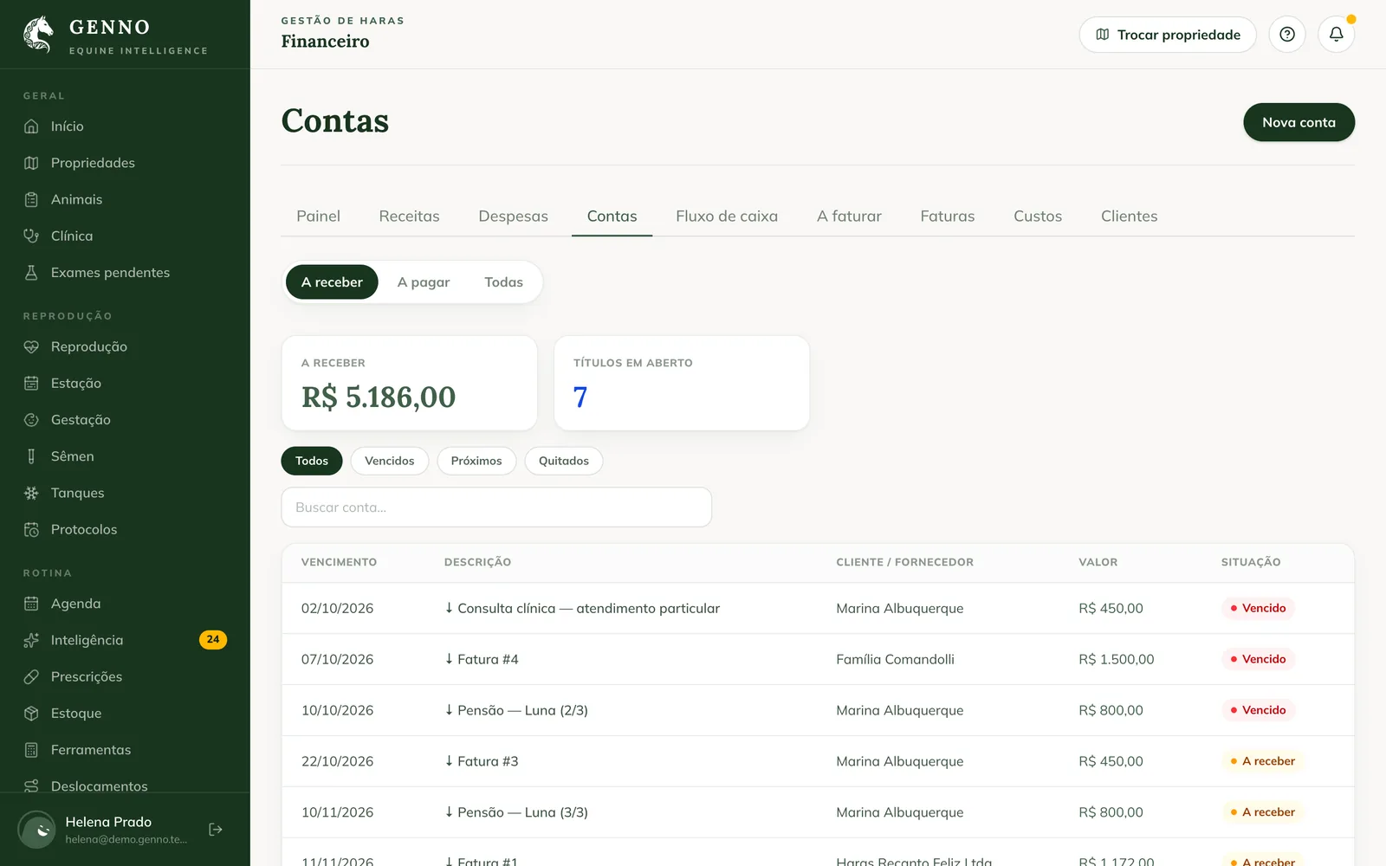Screen dimensions: 1386x866
Task: Switch view to A pagar
Action: tap(424, 282)
